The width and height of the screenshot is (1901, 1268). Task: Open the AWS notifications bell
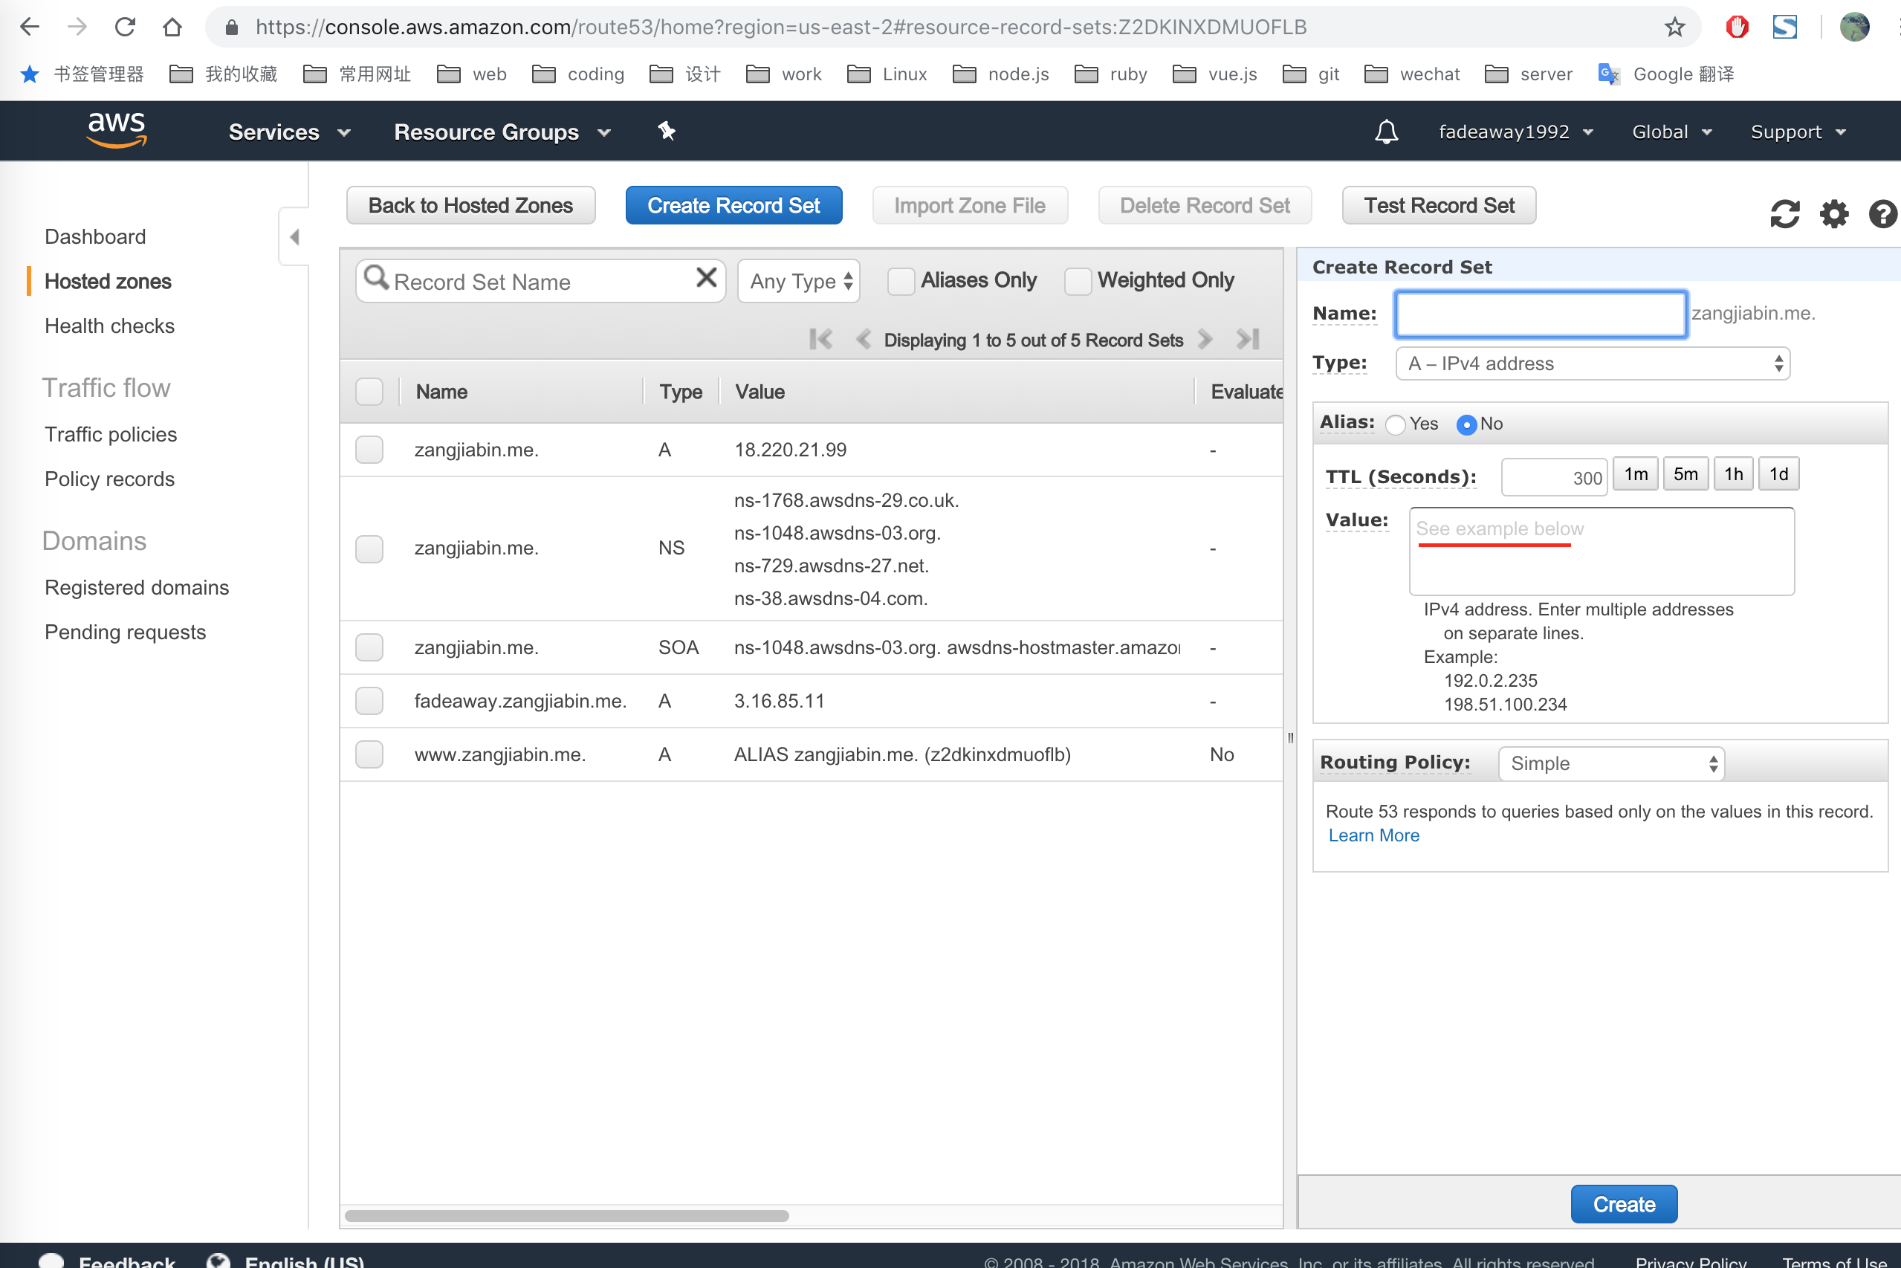pos(1386,132)
